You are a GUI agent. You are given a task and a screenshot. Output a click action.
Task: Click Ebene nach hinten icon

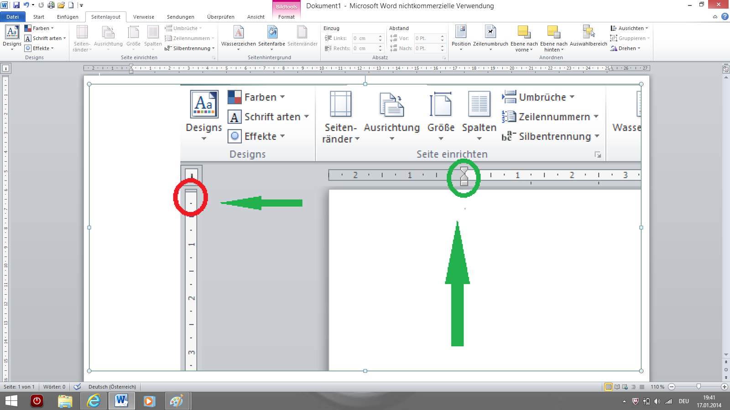(553, 33)
